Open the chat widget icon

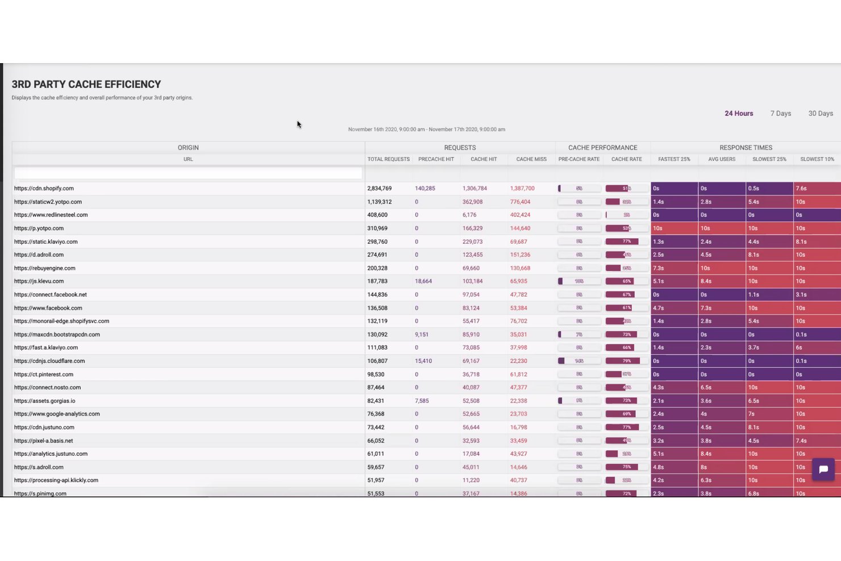click(823, 469)
